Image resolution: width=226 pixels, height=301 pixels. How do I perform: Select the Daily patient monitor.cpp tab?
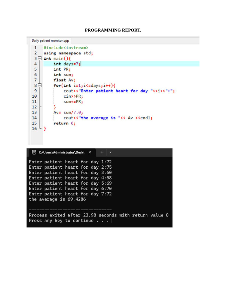[x=50, y=41]
